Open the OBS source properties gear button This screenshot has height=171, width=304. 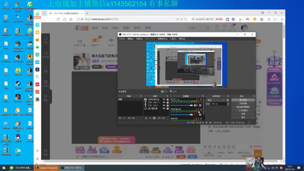pos(164,92)
